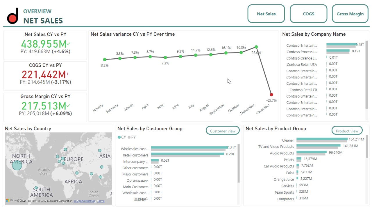
Task: Select the September data point at 16.1%
Action: tap(226, 53)
